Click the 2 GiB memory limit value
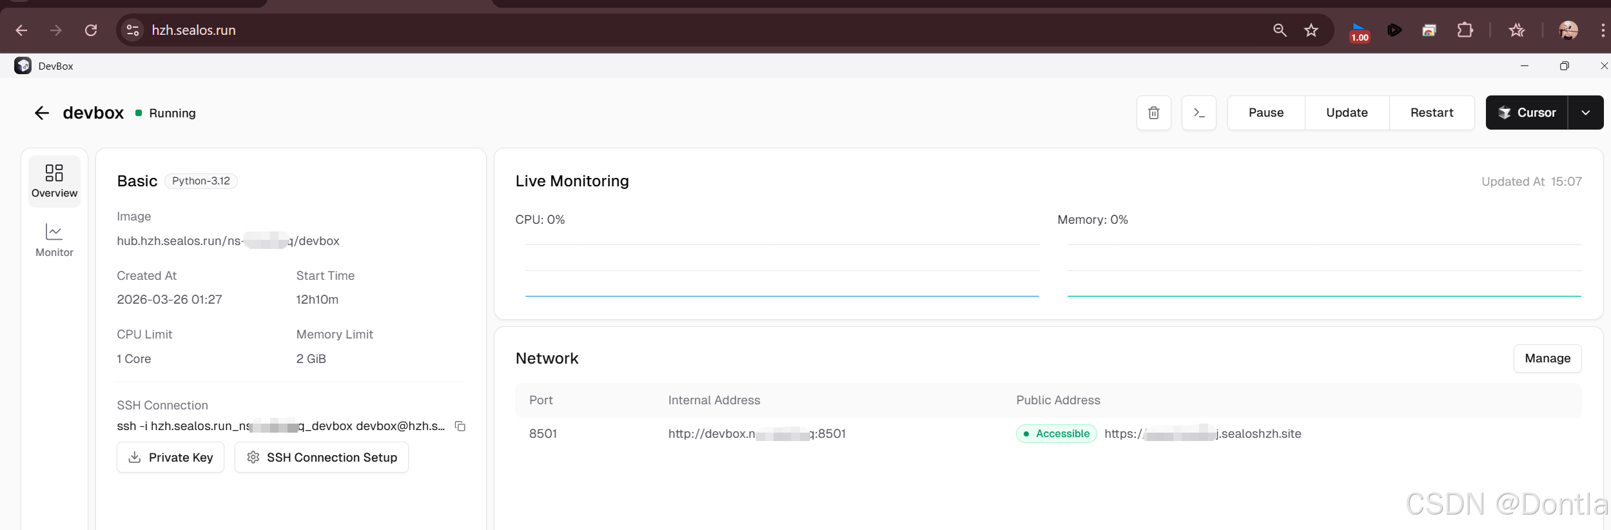Screen dimensions: 1611x530 point(311,359)
